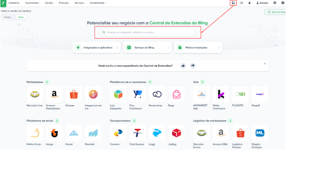This screenshot has width=310, height=174.
Task: Click the extensions search input field
Action: point(147,33)
